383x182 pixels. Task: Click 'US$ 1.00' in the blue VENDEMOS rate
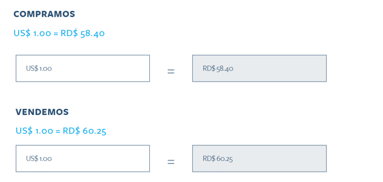click(34, 131)
